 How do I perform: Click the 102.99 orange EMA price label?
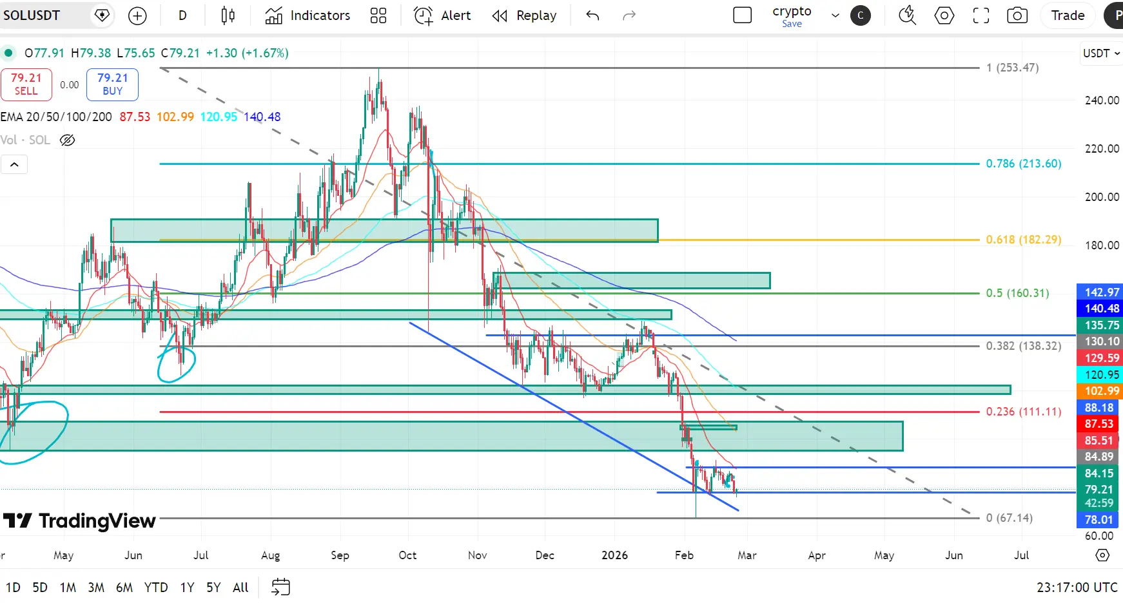(x=1100, y=391)
